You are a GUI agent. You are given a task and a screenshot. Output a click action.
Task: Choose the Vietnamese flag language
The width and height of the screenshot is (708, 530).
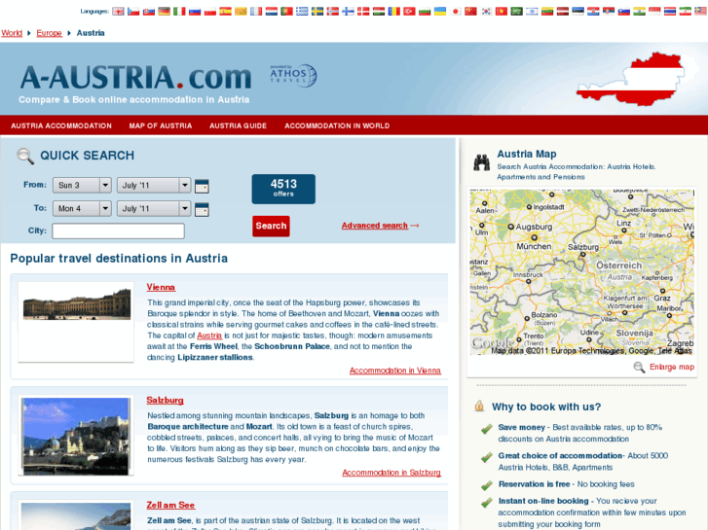pyautogui.click(x=502, y=12)
